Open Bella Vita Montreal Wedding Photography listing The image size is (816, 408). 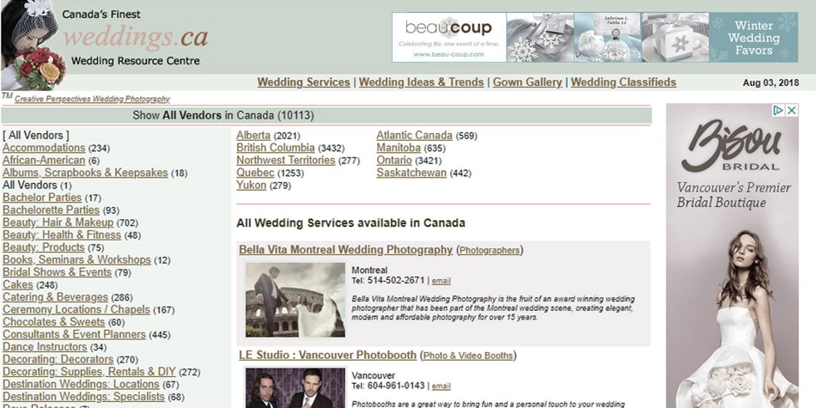tap(346, 250)
